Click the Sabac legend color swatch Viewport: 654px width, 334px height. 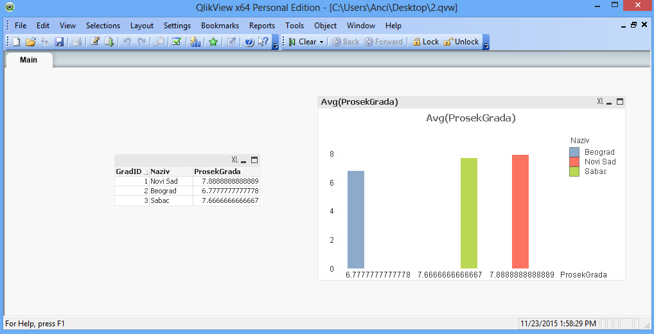574,171
